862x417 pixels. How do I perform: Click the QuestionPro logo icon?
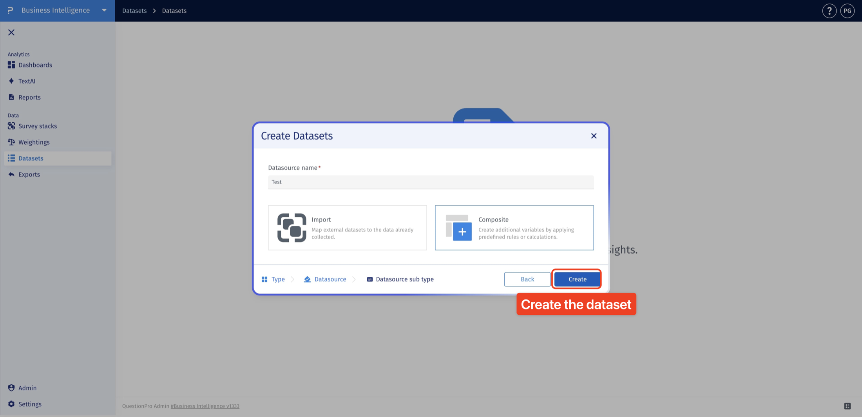11,10
